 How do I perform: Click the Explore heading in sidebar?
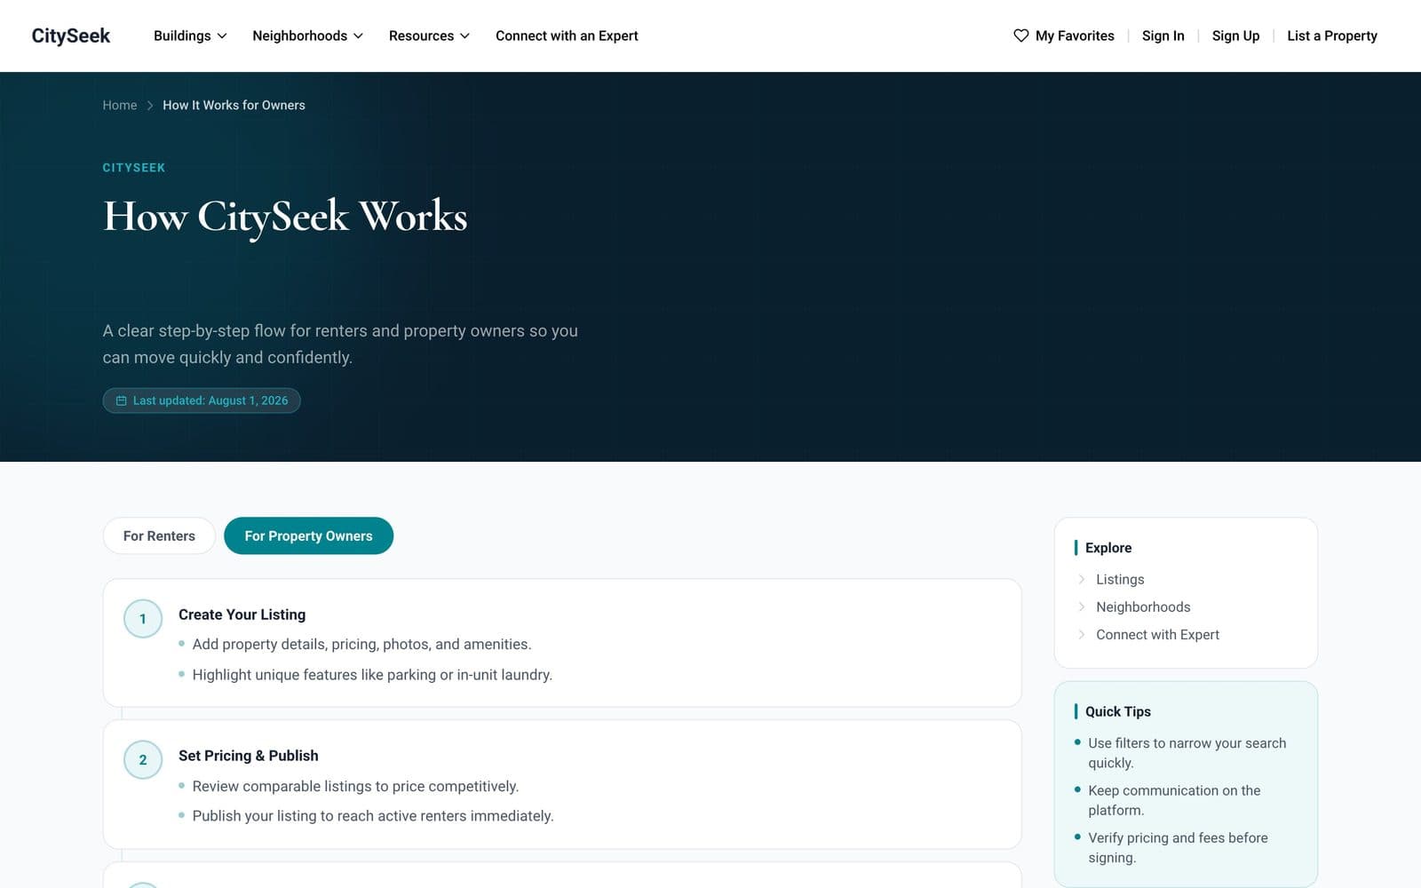pos(1108,548)
